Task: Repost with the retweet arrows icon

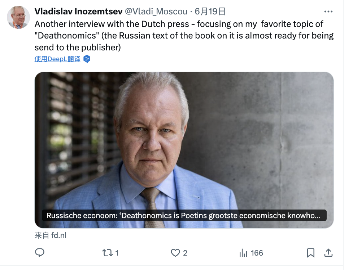Action: click(107, 253)
